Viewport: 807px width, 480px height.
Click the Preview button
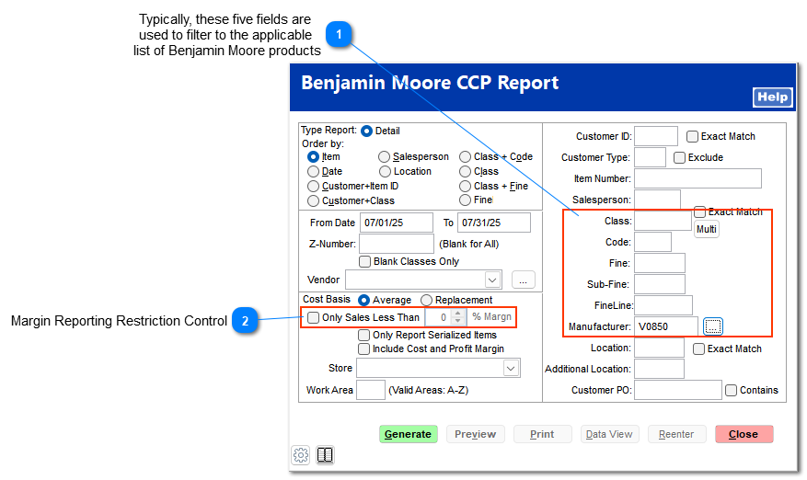476,434
